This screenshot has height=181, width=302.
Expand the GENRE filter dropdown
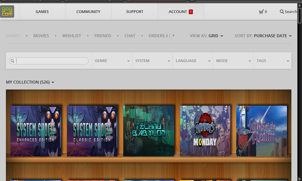tap(112, 60)
